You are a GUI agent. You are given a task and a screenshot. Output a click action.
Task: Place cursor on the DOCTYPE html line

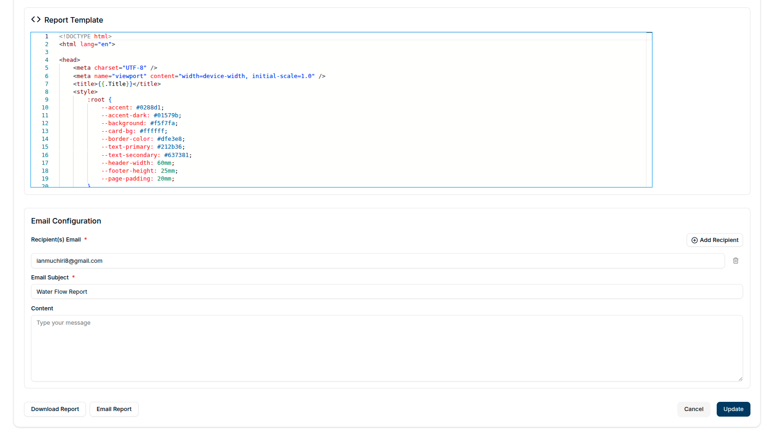85,36
